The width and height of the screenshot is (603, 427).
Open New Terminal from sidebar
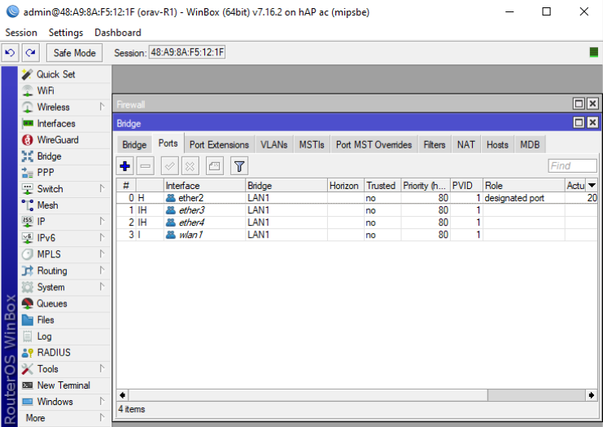pos(63,385)
